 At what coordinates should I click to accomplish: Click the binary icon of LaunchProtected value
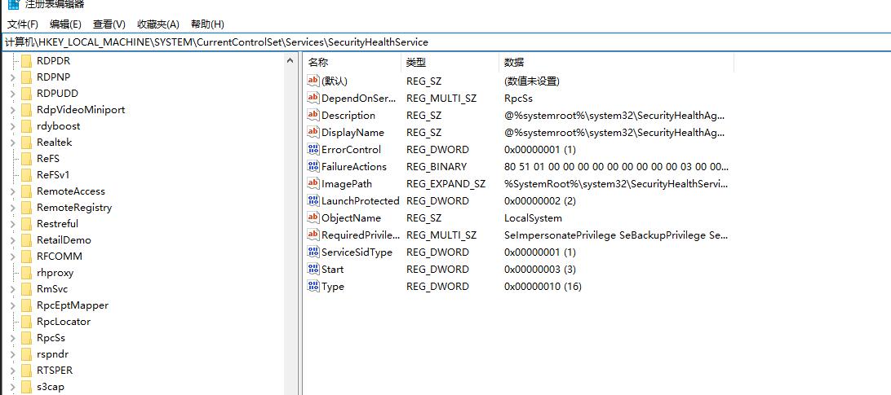tap(313, 201)
